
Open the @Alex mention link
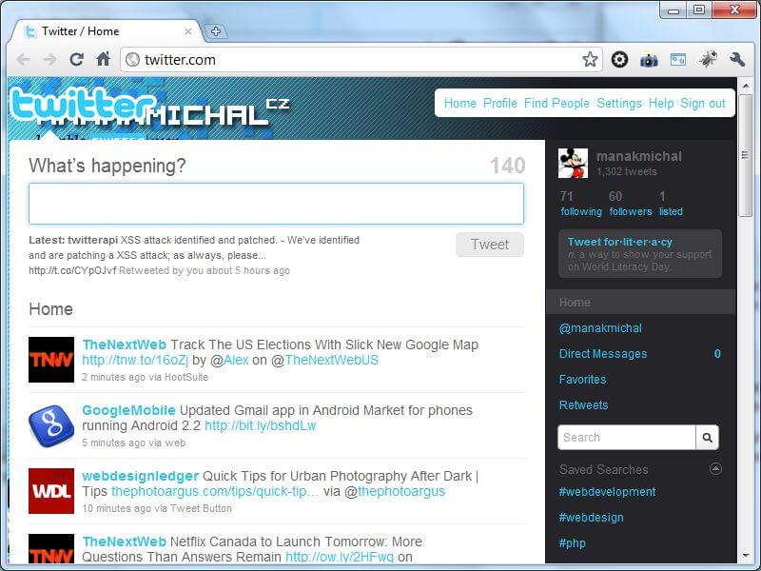pyautogui.click(x=236, y=361)
